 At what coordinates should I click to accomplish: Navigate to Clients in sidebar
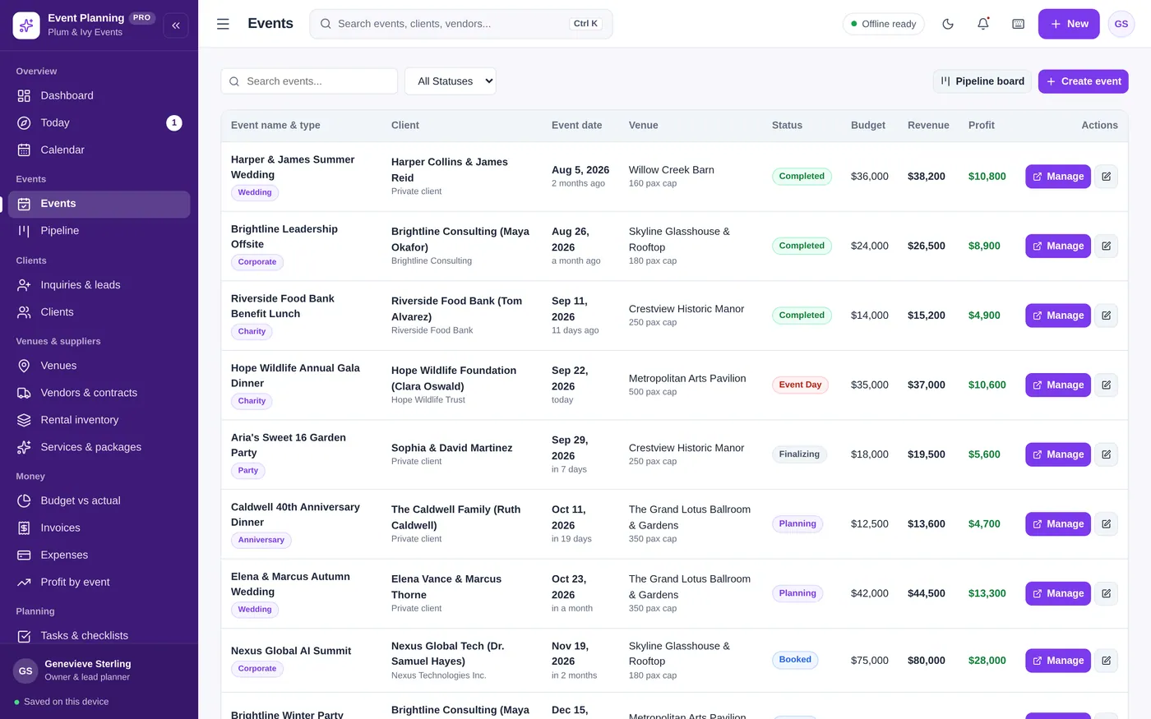pos(99,312)
